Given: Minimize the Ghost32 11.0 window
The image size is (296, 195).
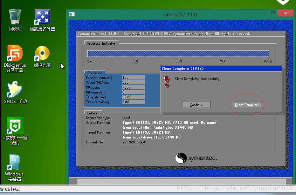Looking at the screenshot, I should (263, 14).
